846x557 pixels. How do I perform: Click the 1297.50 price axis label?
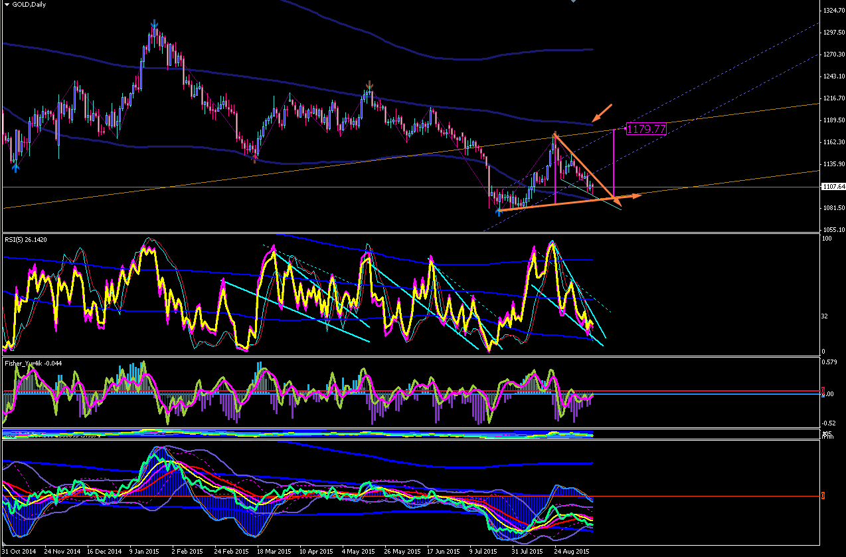click(833, 33)
